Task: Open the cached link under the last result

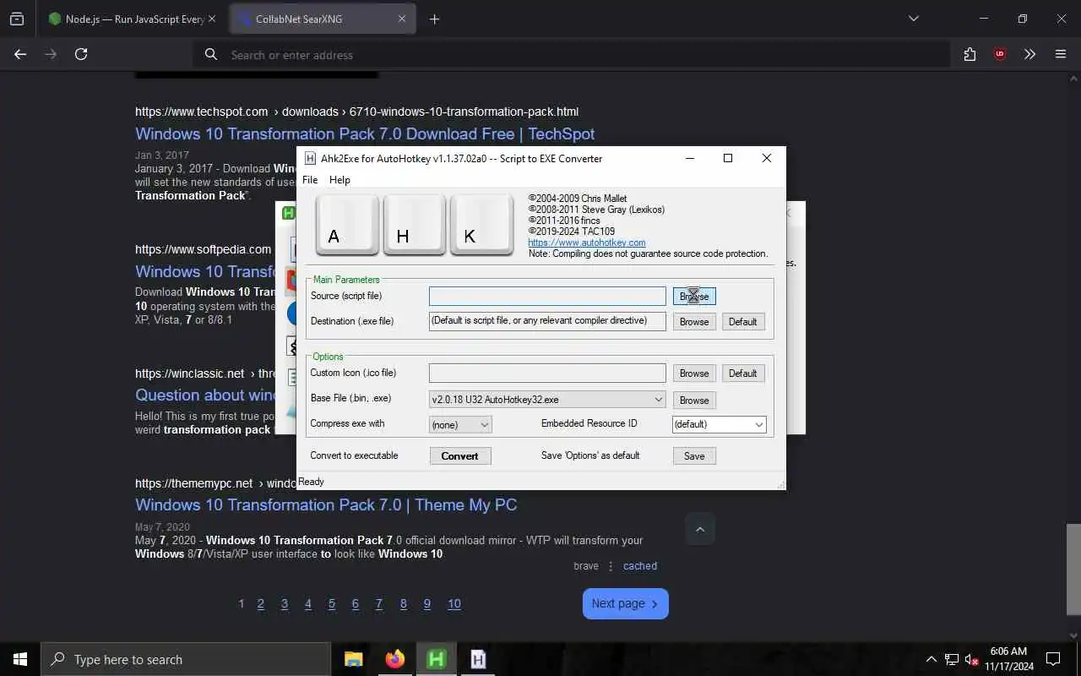Action: tap(640, 566)
